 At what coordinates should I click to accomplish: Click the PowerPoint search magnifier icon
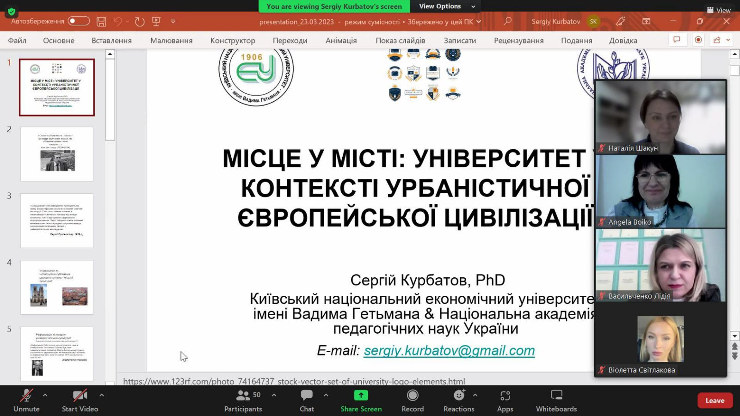[x=507, y=21]
